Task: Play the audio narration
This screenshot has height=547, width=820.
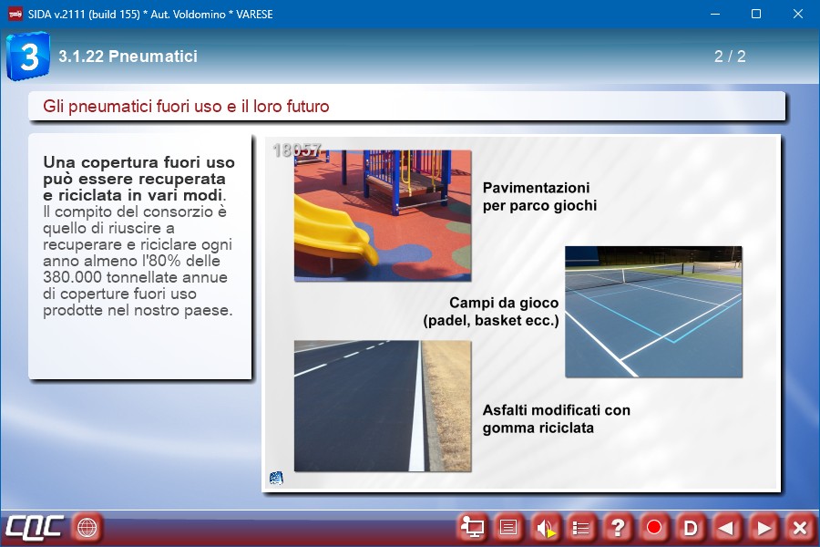Action: point(545,527)
